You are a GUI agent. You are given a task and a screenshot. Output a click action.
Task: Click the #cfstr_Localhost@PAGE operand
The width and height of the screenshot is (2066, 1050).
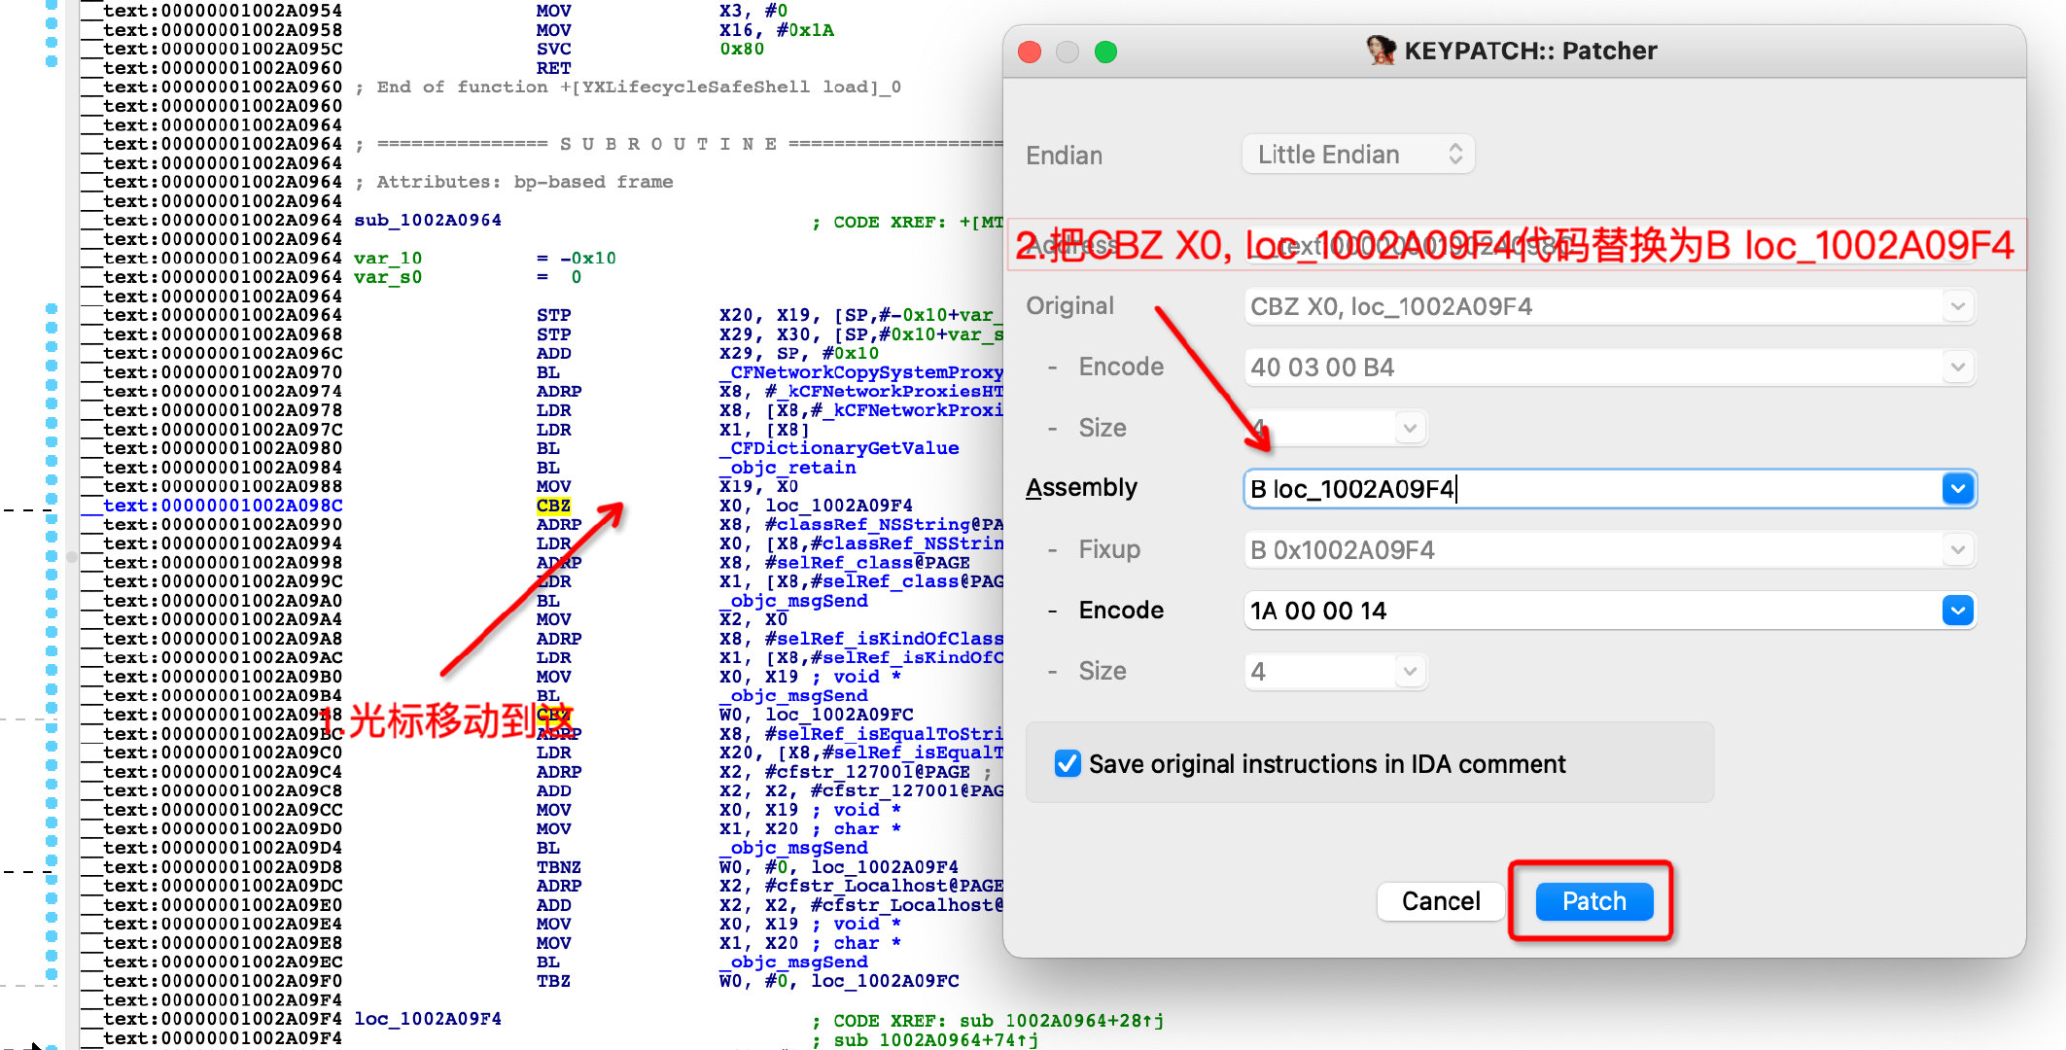click(x=884, y=886)
